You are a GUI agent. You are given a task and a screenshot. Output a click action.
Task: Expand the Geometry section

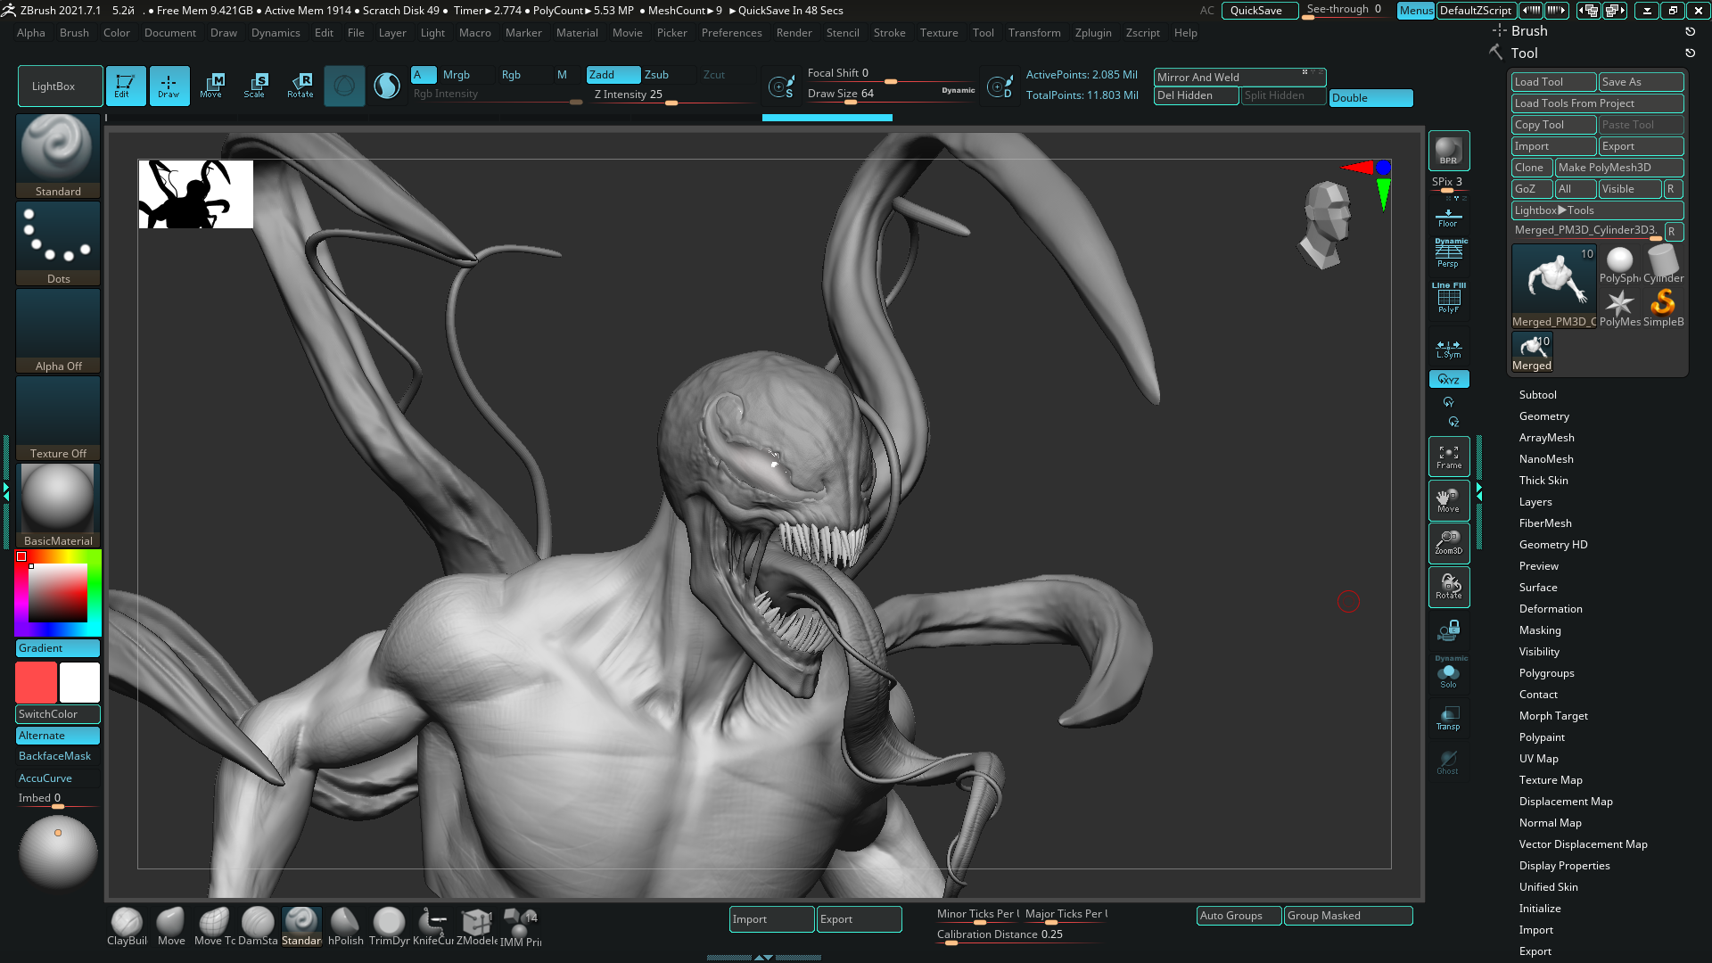(1543, 416)
